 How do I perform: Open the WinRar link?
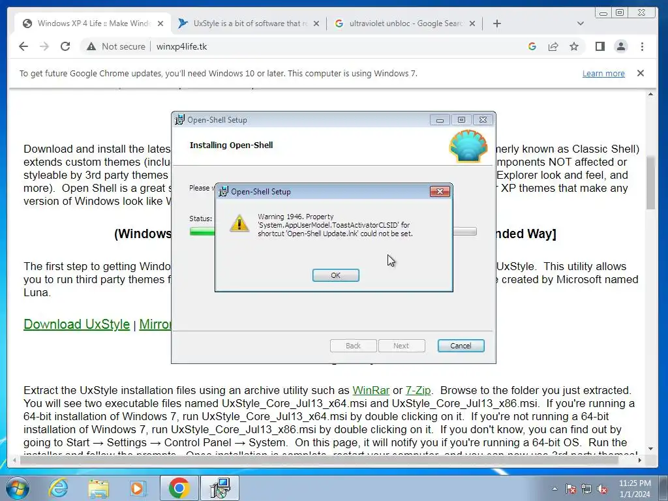[371, 390]
